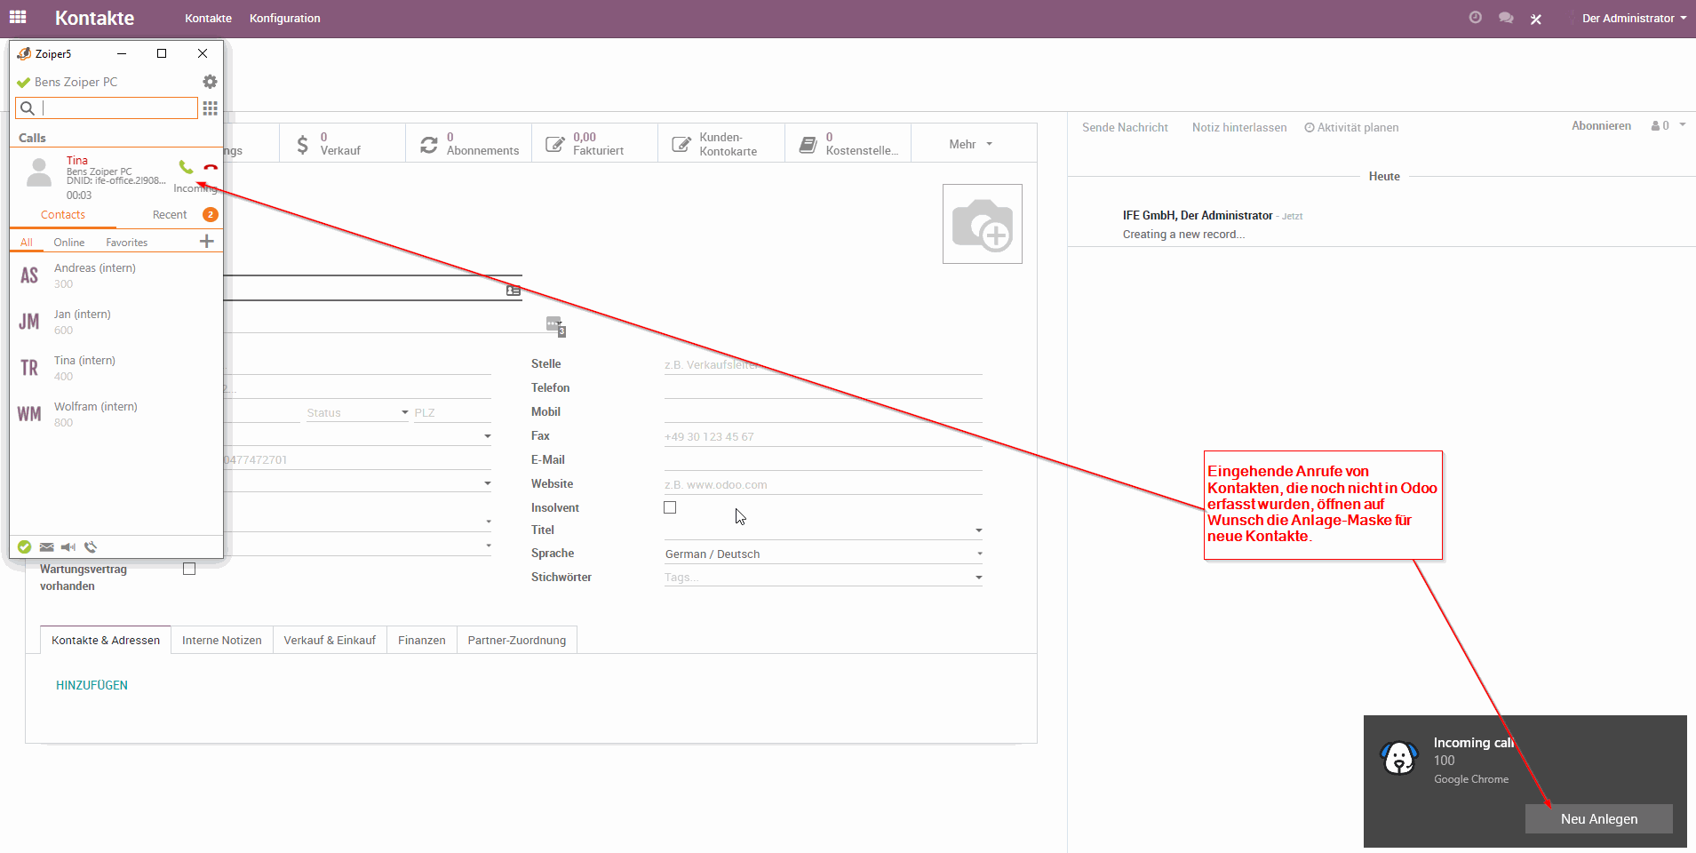Decline the incoming call with red hangup icon
1696x853 pixels.
(x=211, y=167)
